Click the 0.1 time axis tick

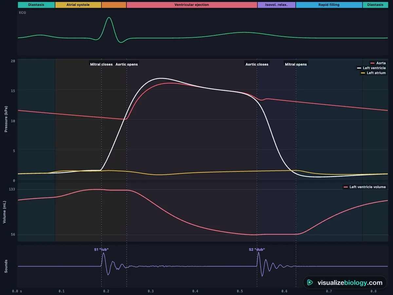point(62,291)
